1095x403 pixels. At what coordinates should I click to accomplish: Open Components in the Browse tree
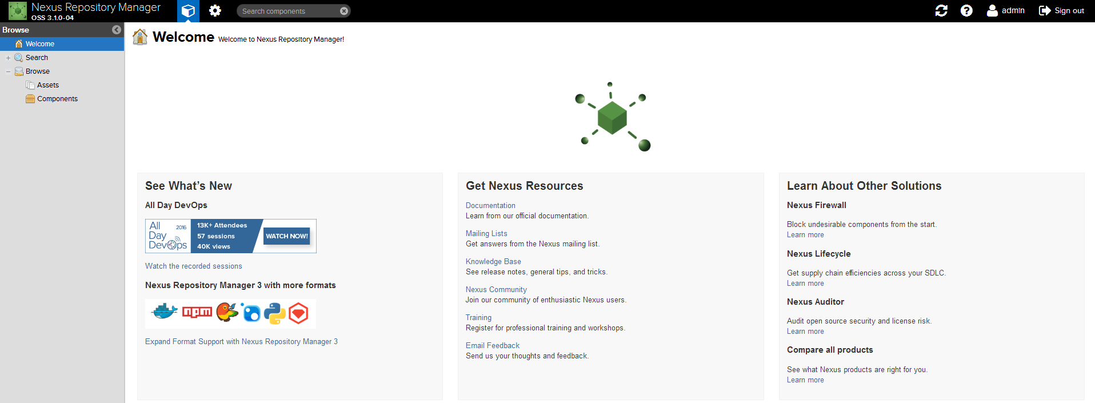[x=57, y=99]
